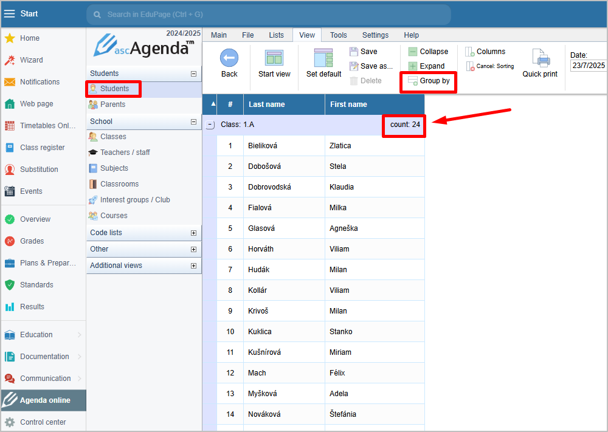Collapse the Students section

pyautogui.click(x=193, y=74)
